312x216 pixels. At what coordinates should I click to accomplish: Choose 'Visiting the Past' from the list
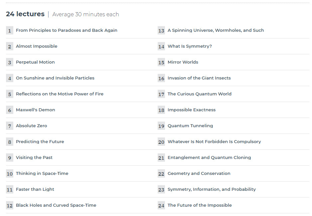[34, 158]
